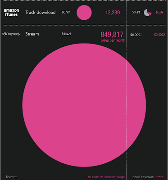Click the large pink Rhapsody stream circle

(84, 105)
